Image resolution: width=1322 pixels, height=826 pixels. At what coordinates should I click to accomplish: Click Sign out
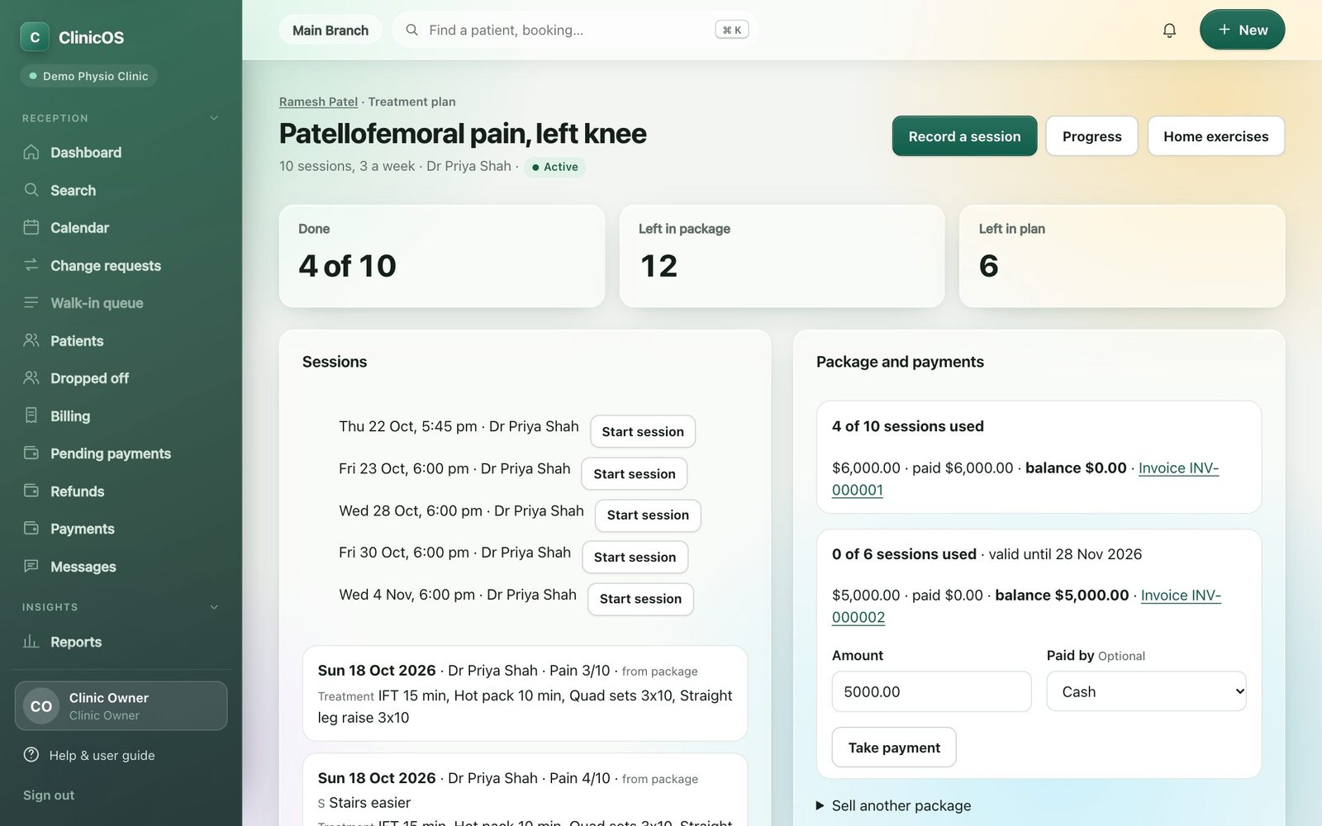49,795
